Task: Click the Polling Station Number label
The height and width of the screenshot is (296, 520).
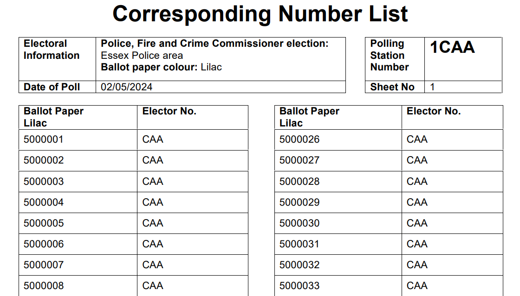Action: [390, 56]
